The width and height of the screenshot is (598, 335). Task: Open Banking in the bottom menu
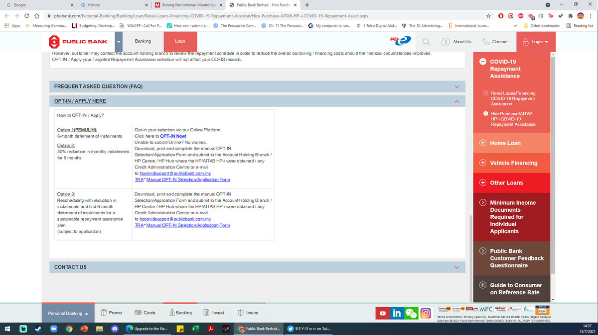pos(180,313)
